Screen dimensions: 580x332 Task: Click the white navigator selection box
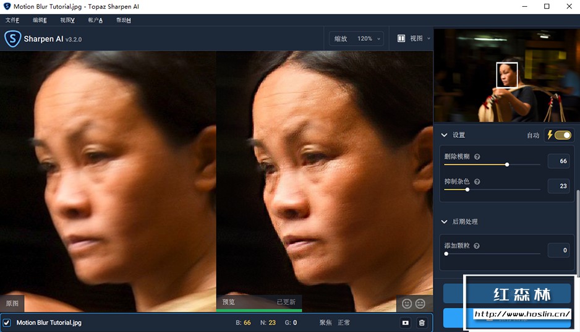point(507,75)
